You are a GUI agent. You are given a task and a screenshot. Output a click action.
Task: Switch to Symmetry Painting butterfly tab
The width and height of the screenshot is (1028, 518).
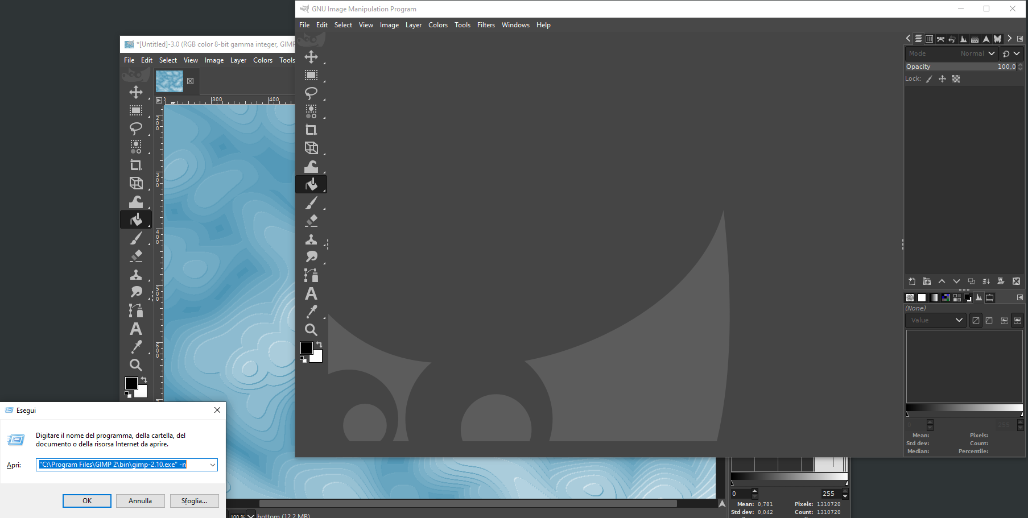pyautogui.click(x=997, y=39)
